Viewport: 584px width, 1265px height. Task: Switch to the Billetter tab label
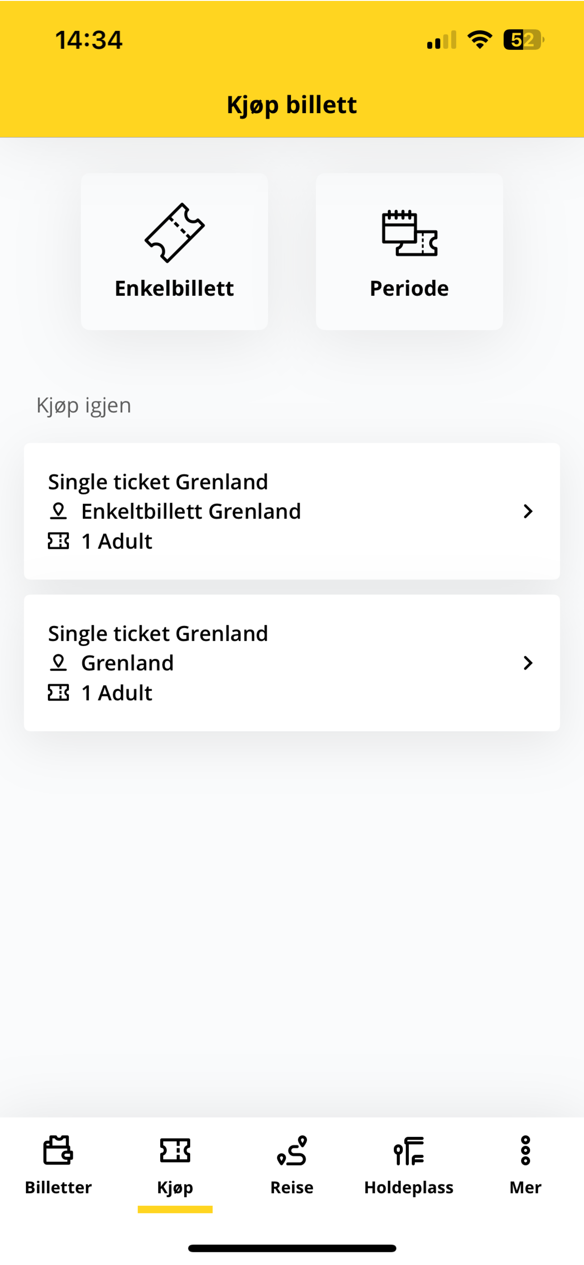[x=58, y=1188]
